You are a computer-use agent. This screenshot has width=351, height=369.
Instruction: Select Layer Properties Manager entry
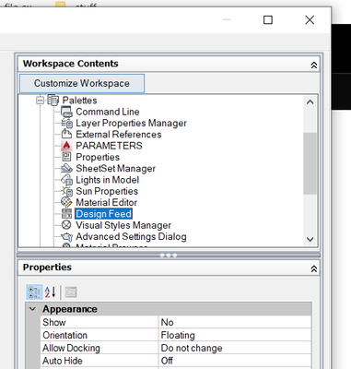(x=131, y=123)
